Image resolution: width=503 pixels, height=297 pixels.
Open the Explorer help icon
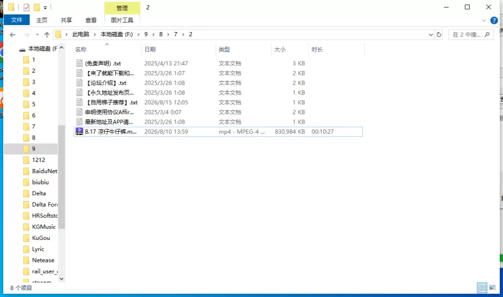click(494, 21)
